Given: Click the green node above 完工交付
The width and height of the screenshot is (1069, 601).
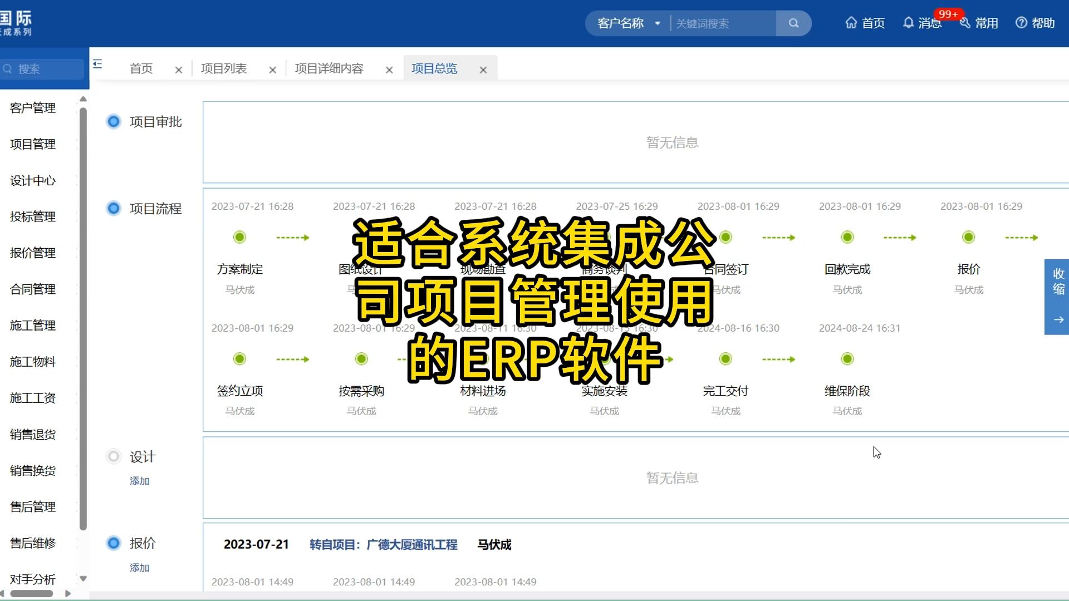Looking at the screenshot, I should (x=725, y=359).
